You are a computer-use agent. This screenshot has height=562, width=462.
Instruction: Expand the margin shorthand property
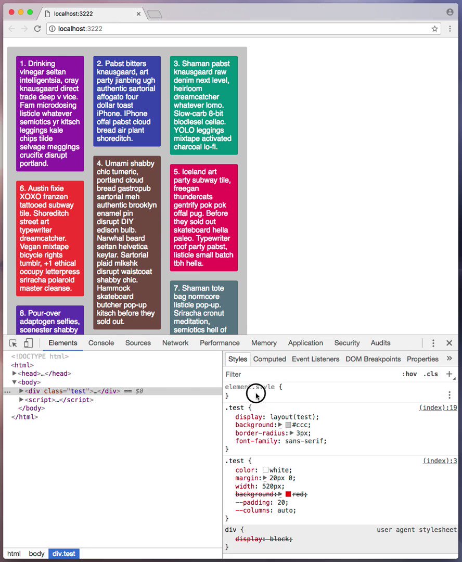(x=264, y=477)
